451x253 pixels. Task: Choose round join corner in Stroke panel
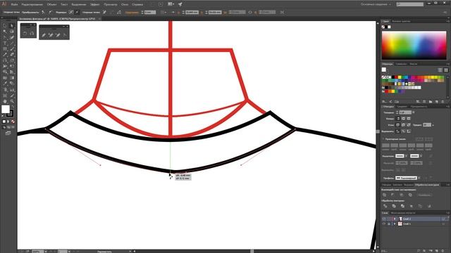pos(403,125)
